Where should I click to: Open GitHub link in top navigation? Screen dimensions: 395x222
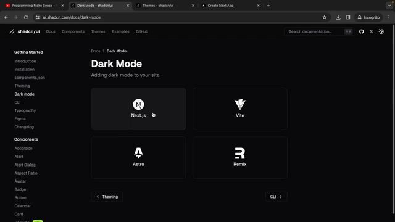(142, 31)
